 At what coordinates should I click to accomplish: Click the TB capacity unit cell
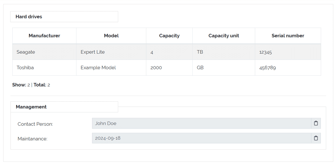(200, 52)
